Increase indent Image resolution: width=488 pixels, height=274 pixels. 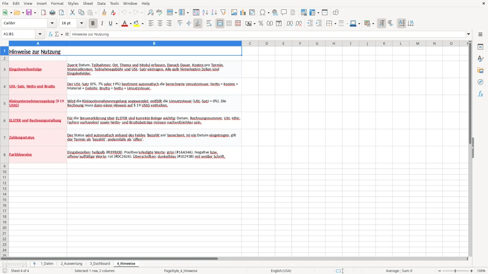pyautogui.click(x=310, y=24)
